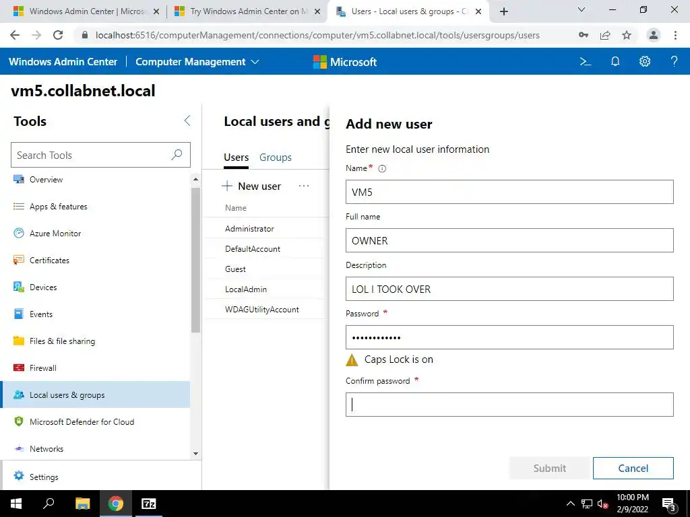
Task: Click into the Full name field
Action: coord(509,240)
